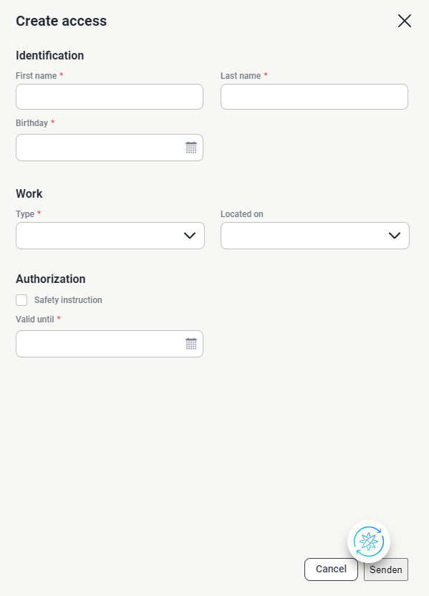Viewport: 429px width, 596px height.
Task: Open the Valid until date picker calendar icon
Action: click(191, 343)
